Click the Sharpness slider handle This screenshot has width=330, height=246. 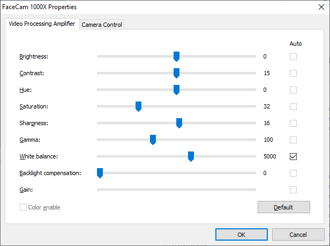point(179,123)
